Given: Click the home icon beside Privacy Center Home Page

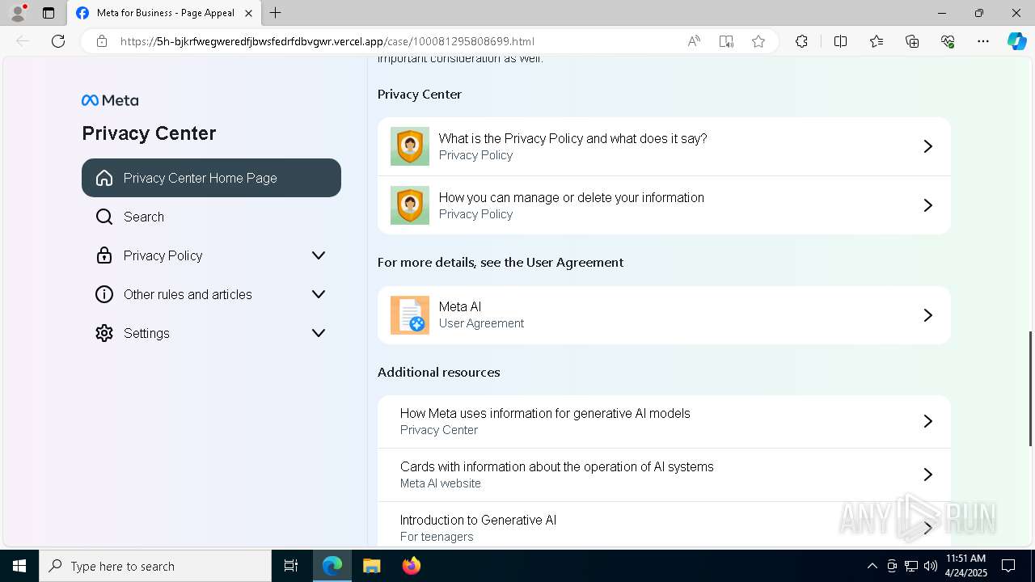Looking at the screenshot, I should (104, 178).
